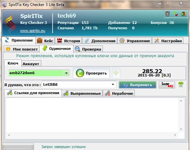190x150 pixels.
Task: Click the links area scroll down arrow
Action: coord(181,129)
